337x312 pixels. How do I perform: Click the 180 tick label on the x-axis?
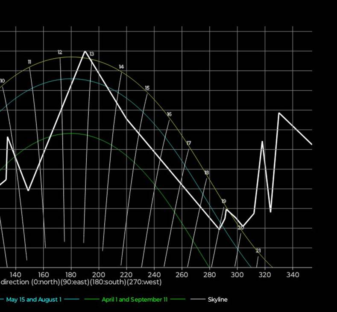click(x=71, y=274)
